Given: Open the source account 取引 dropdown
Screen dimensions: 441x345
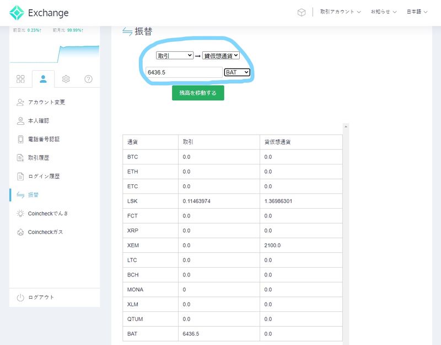Looking at the screenshot, I should click(x=175, y=56).
